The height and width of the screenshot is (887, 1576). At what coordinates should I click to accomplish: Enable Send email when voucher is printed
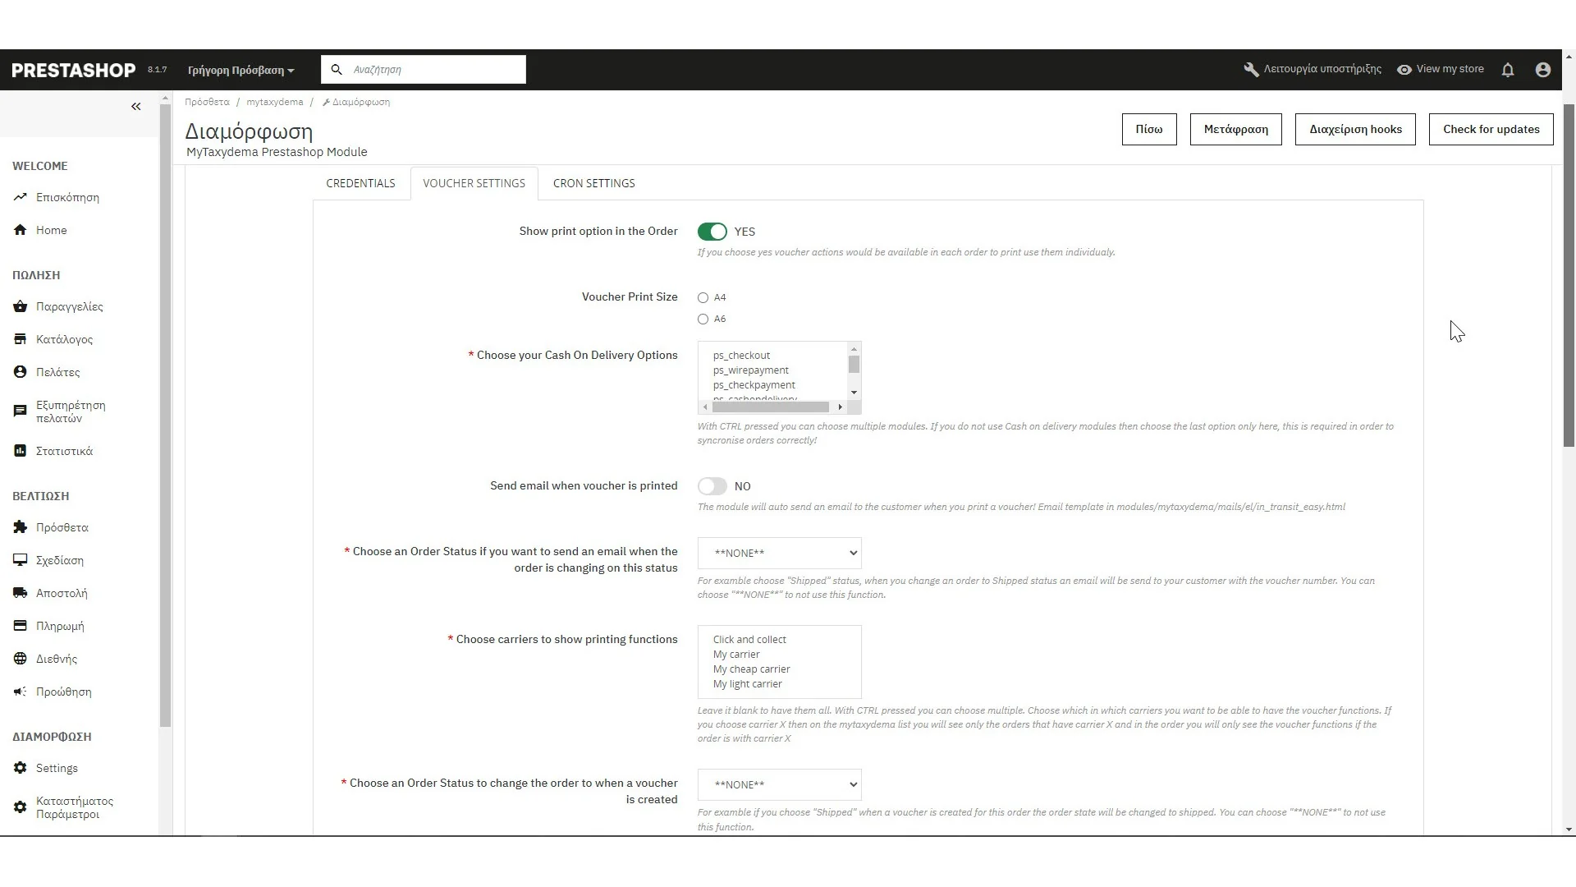pos(712,486)
